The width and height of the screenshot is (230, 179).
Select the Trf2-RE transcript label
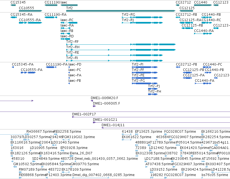point(73,53)
